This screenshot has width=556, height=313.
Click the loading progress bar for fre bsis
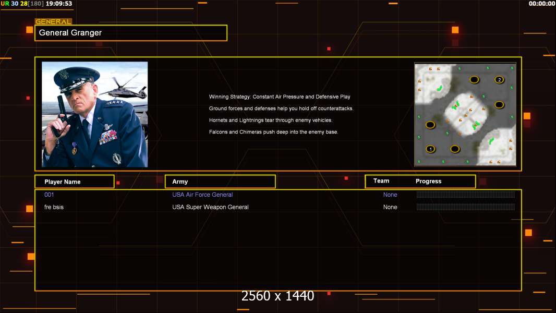(466, 207)
